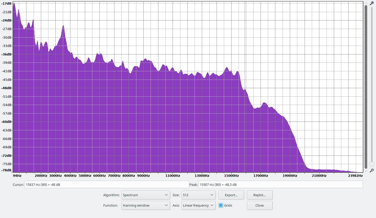Click the 7000Hz label on frequency axis
Viewport: 376px width, 218px height.
(114, 175)
